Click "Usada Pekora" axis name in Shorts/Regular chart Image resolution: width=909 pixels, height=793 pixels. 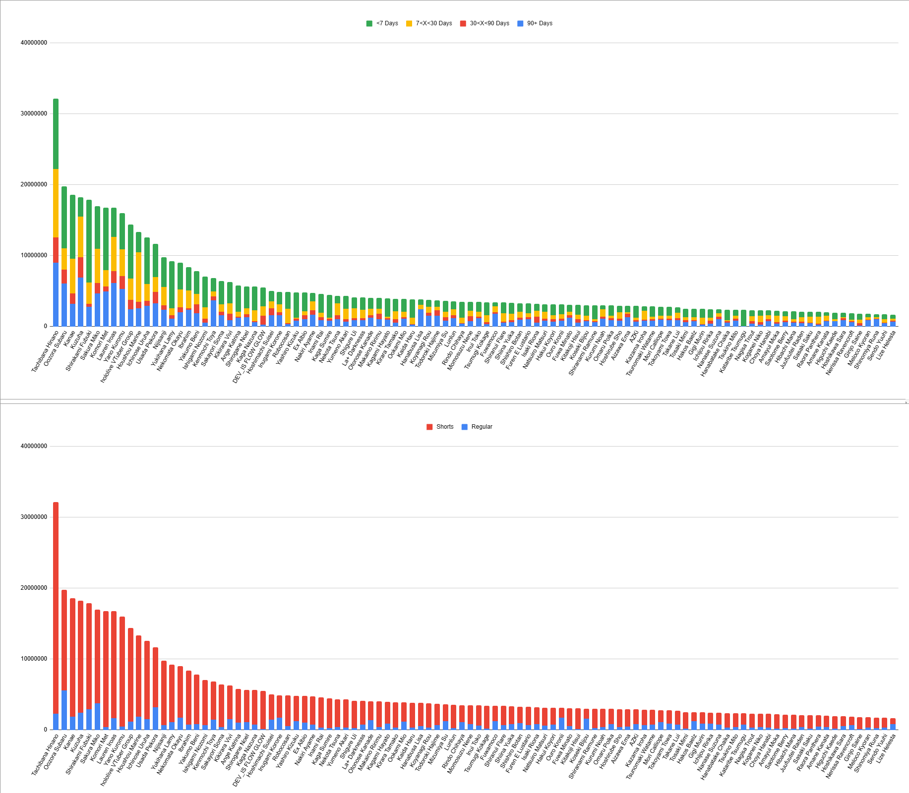(147, 750)
